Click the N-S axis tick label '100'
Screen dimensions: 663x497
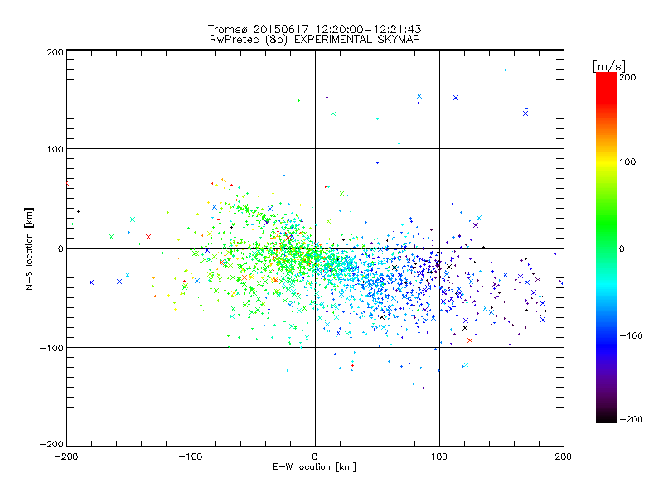[55, 149]
